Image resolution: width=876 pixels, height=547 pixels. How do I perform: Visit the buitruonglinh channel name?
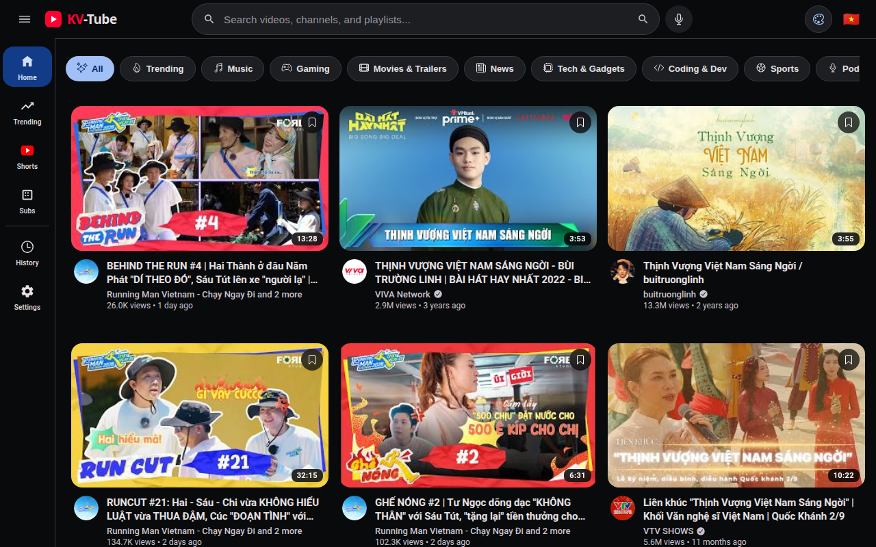click(669, 295)
